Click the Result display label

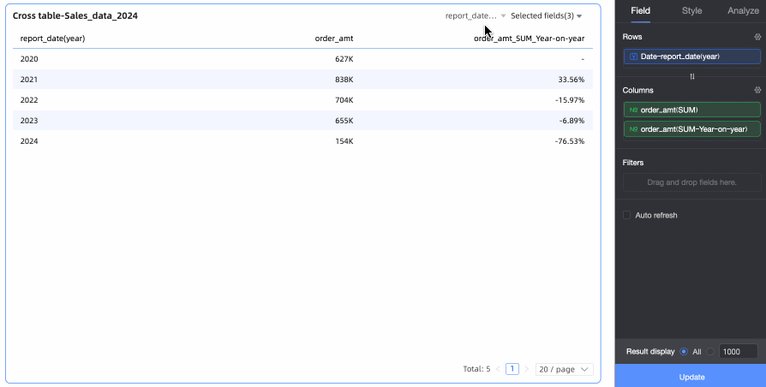650,351
